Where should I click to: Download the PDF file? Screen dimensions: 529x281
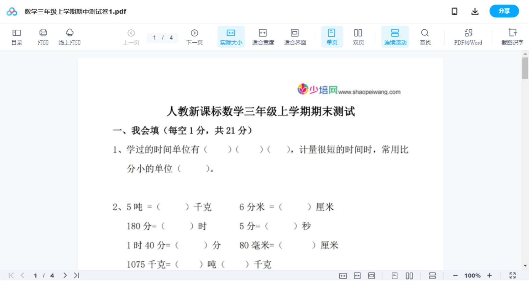coord(475,11)
